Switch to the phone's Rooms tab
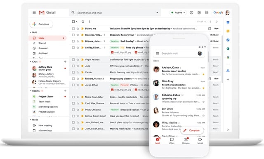The height and width of the screenshot is (159, 264). tap(186, 141)
